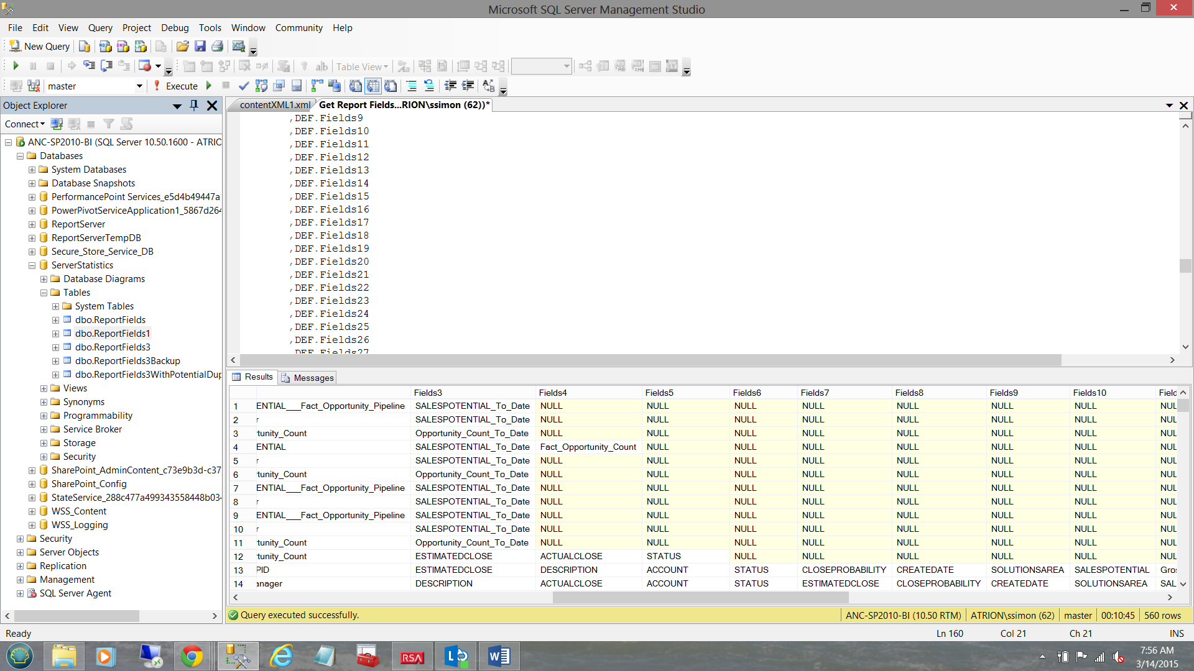Toggle Results to File output mode

(x=391, y=86)
